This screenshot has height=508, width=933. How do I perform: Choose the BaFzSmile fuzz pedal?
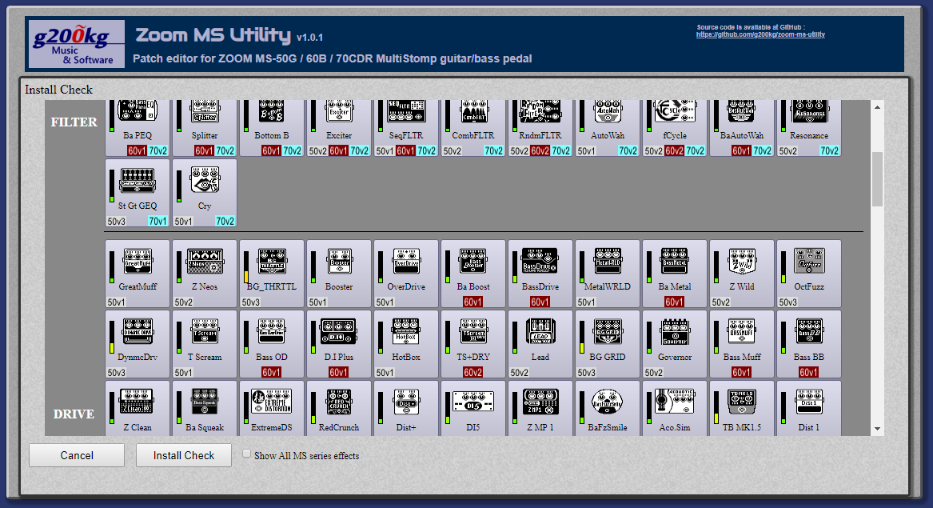click(x=608, y=409)
